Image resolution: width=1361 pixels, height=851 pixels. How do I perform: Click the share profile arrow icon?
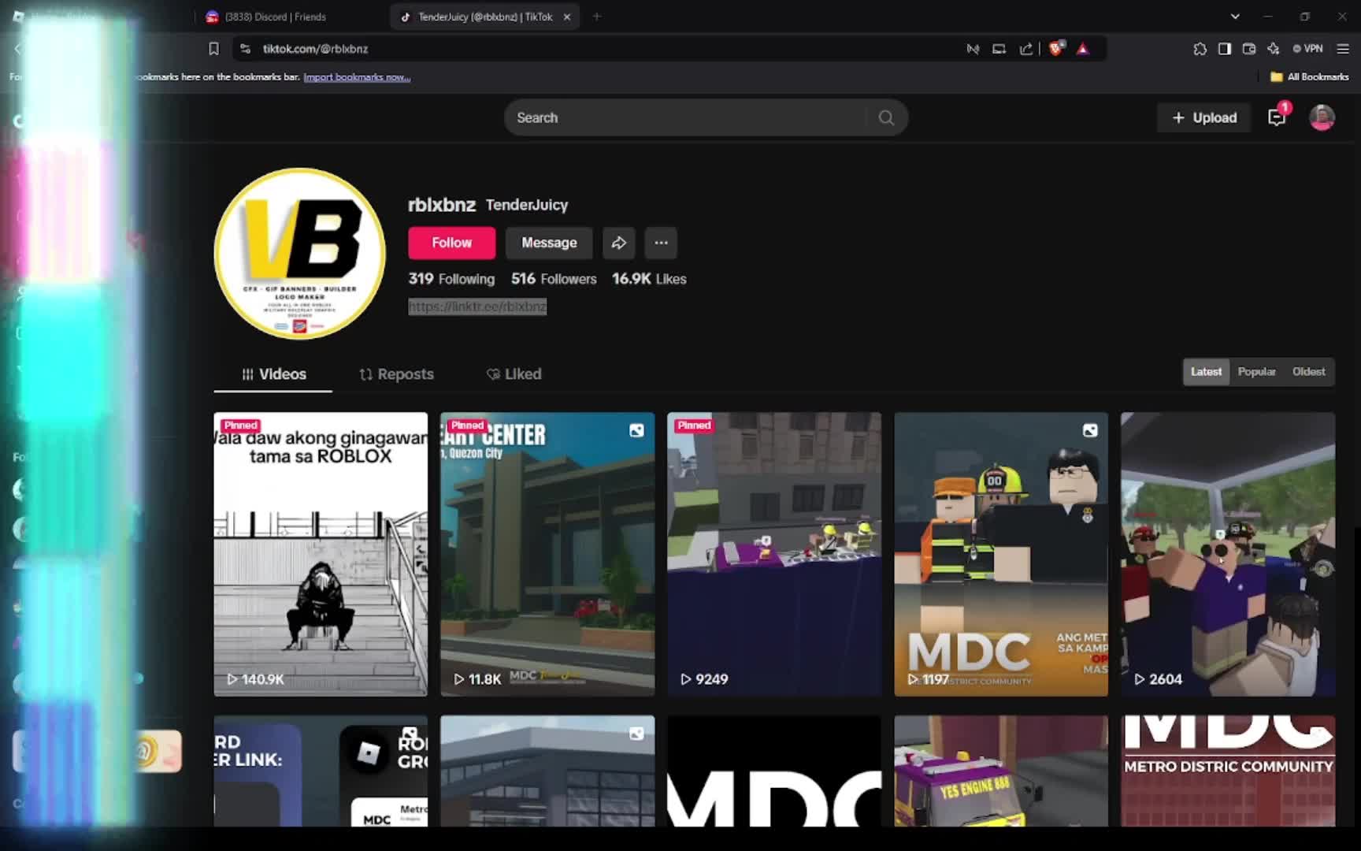point(619,243)
